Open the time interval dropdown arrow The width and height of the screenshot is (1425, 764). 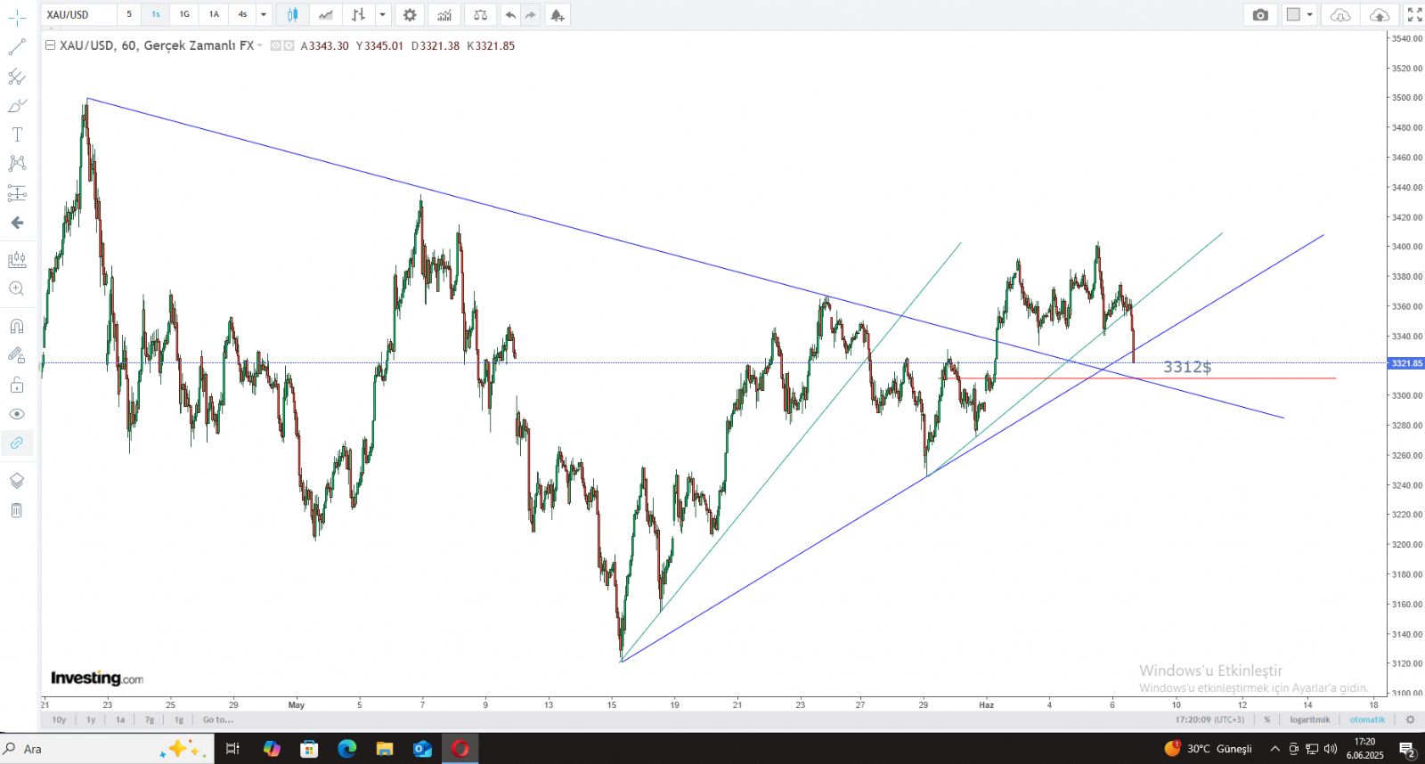pyautogui.click(x=264, y=14)
